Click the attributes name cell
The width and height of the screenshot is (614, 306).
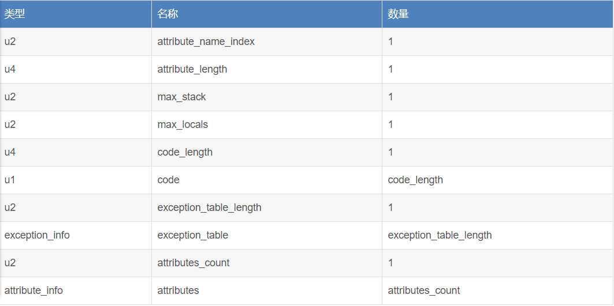pos(178,290)
